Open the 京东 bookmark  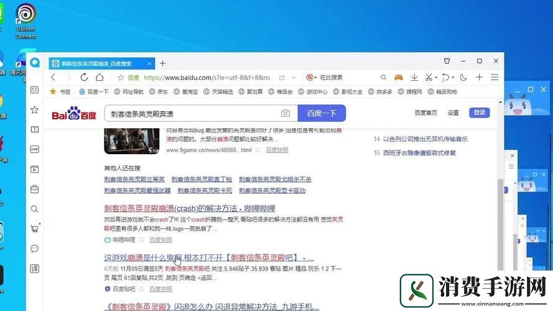click(x=159, y=91)
